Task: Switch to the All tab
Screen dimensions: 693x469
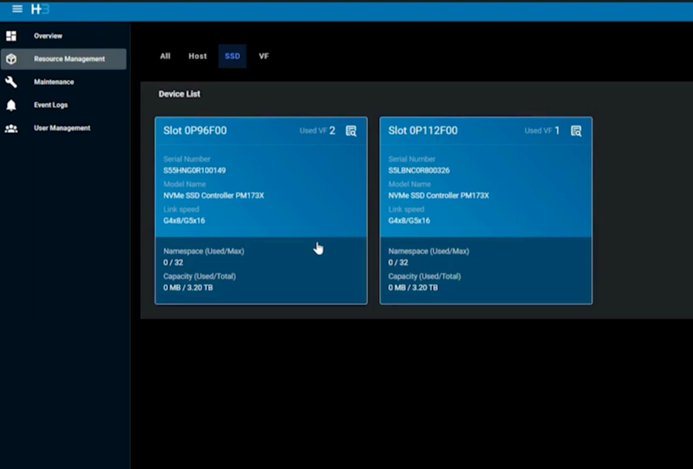Action: click(165, 56)
